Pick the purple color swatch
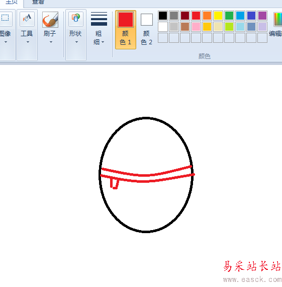Screen dimensions: 282x287 (x=262, y=16)
